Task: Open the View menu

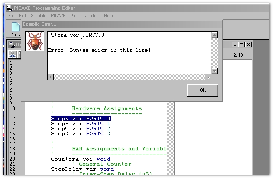Action: 75,16
